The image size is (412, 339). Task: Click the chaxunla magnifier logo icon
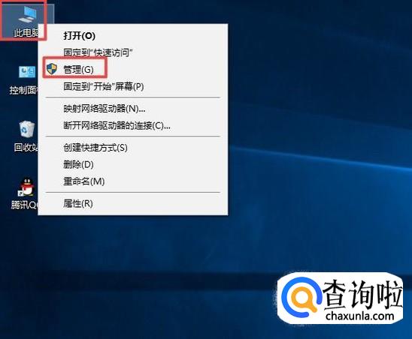click(x=301, y=298)
